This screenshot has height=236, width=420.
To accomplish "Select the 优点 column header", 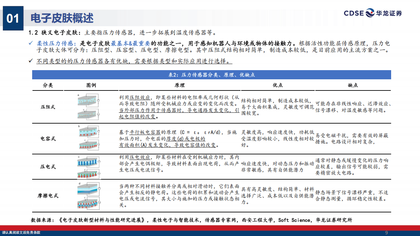I will tap(278, 85).
